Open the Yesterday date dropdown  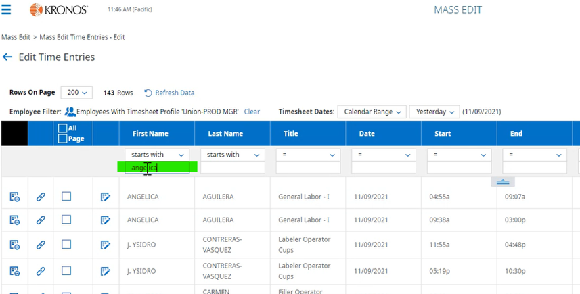pyautogui.click(x=434, y=112)
